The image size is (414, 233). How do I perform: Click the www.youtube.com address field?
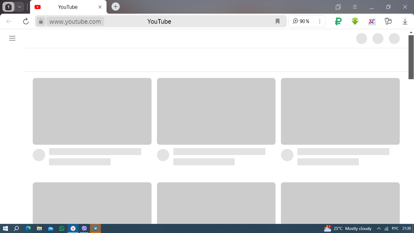click(75, 21)
